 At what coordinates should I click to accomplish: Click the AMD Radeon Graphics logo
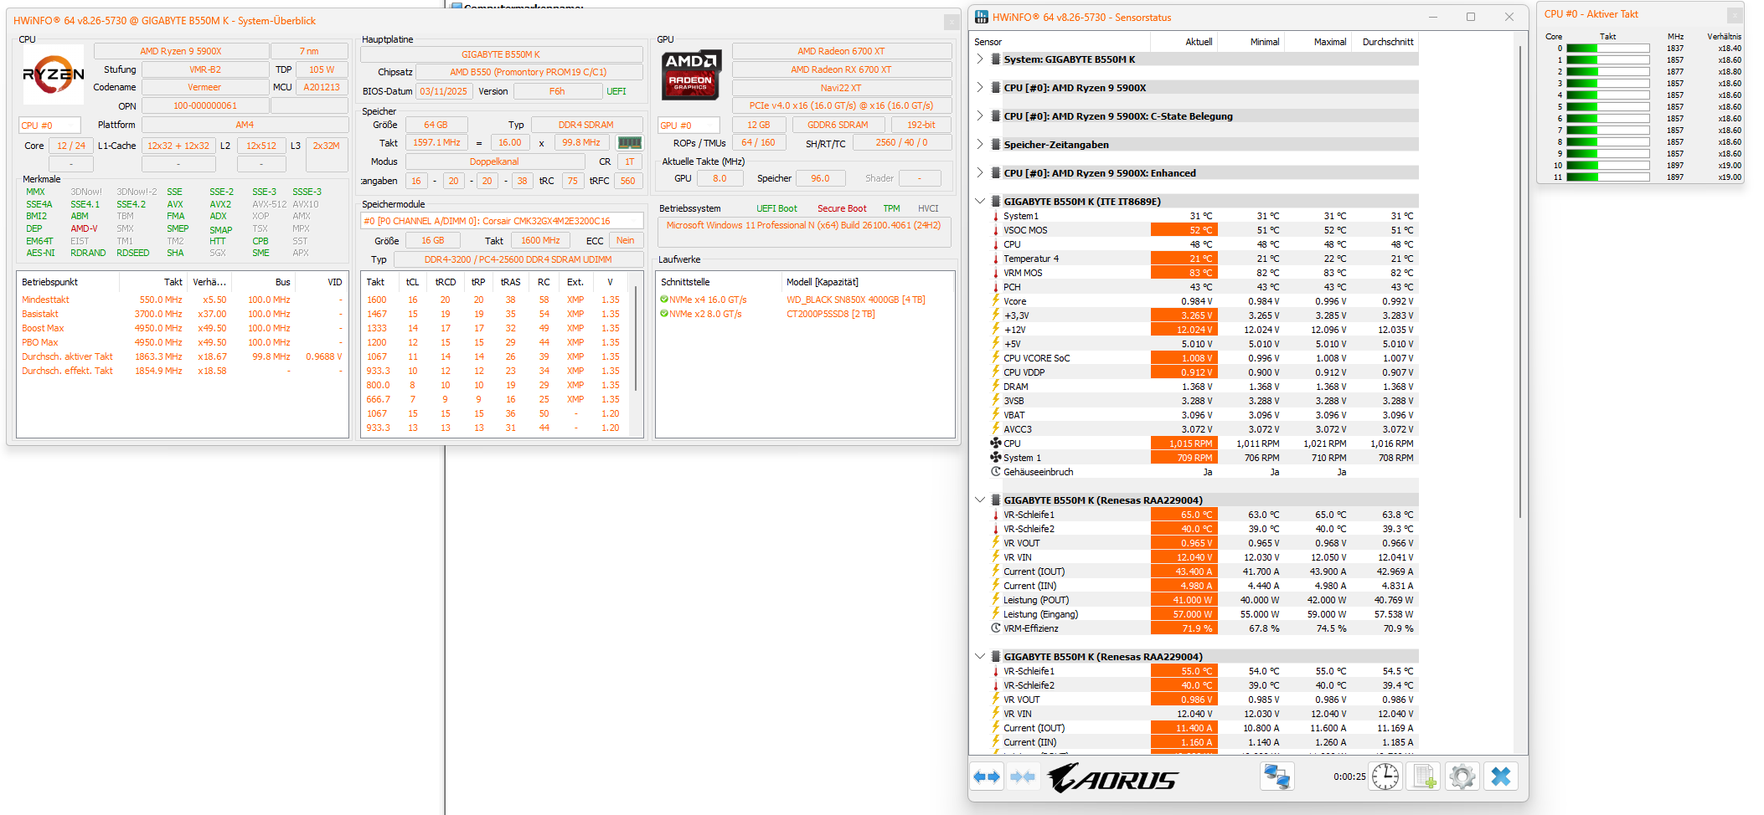tap(691, 74)
